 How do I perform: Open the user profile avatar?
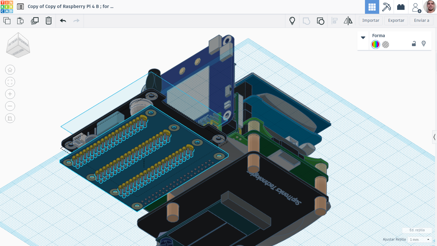(430, 7)
